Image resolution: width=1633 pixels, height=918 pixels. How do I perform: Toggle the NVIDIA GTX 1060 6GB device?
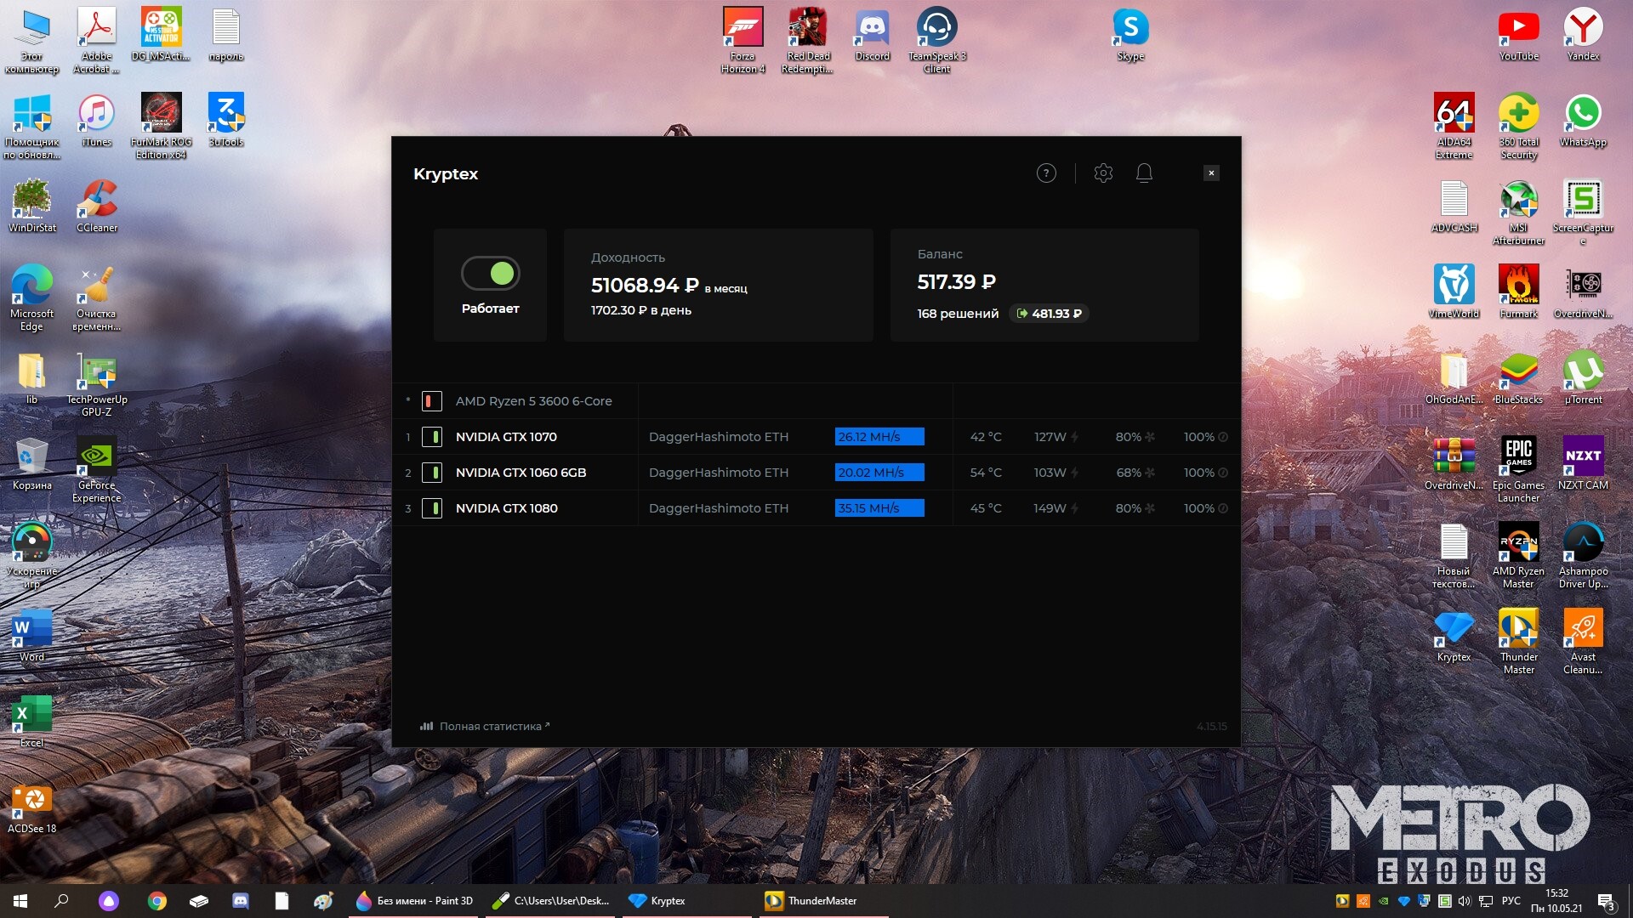click(x=432, y=473)
